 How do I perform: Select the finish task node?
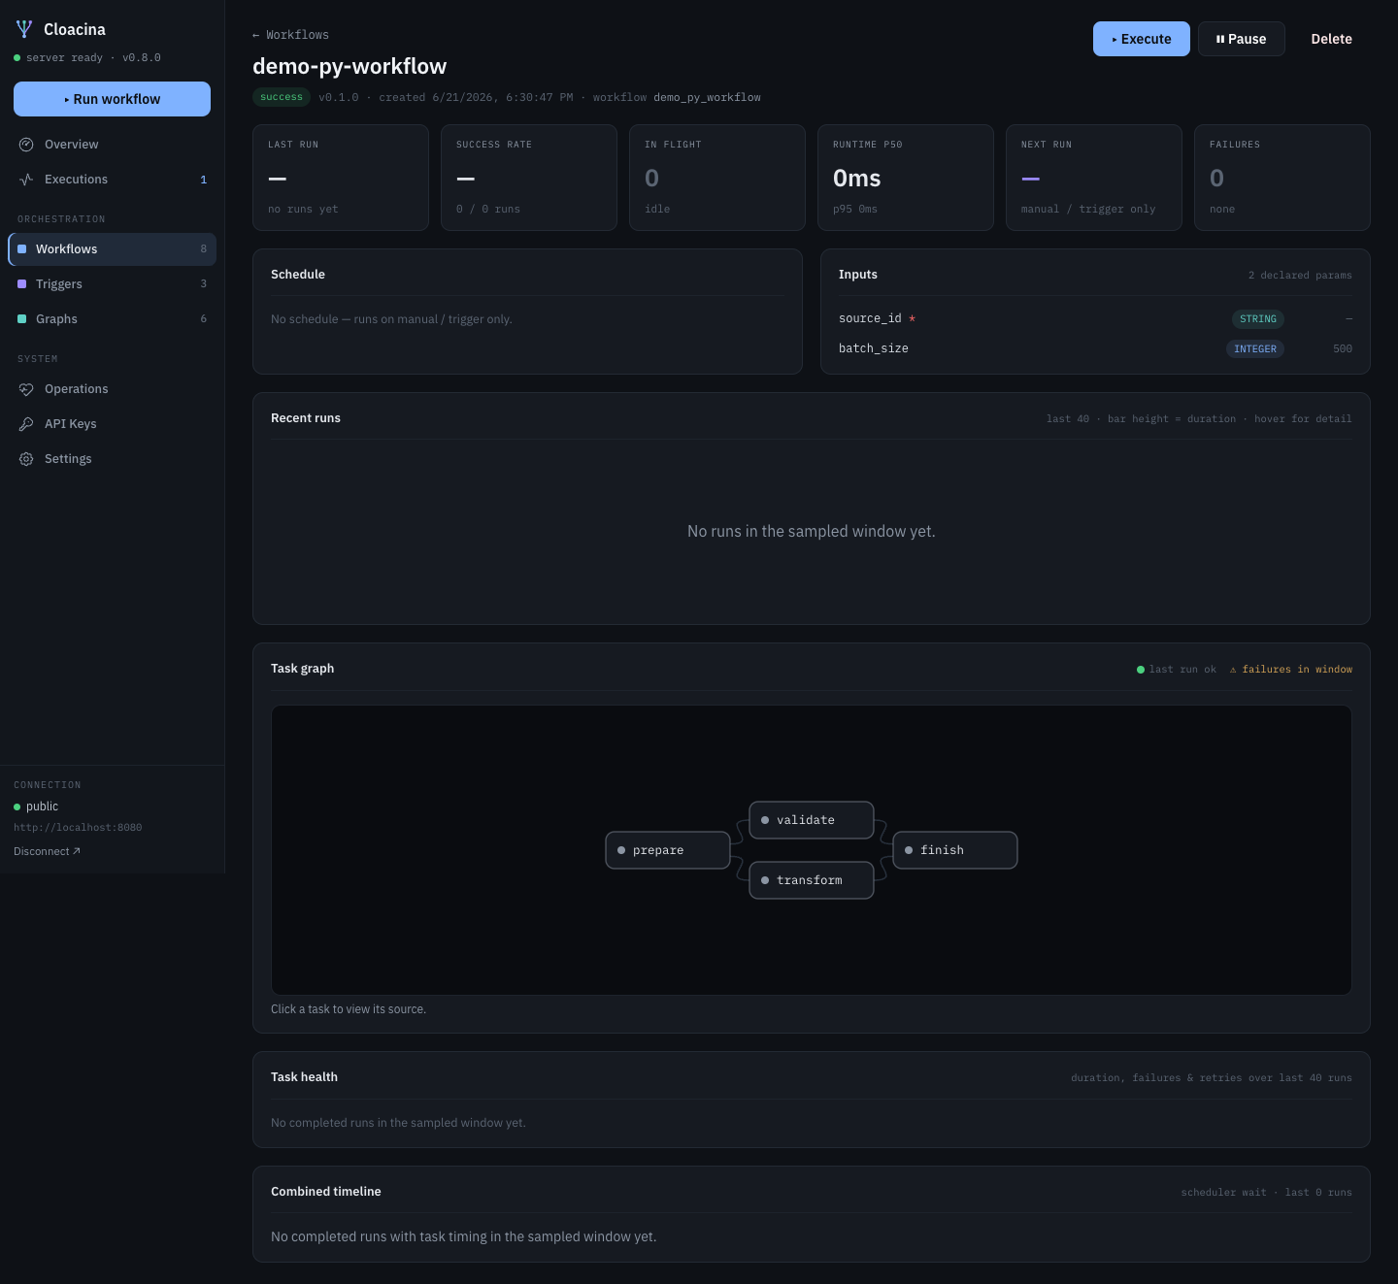pos(955,850)
